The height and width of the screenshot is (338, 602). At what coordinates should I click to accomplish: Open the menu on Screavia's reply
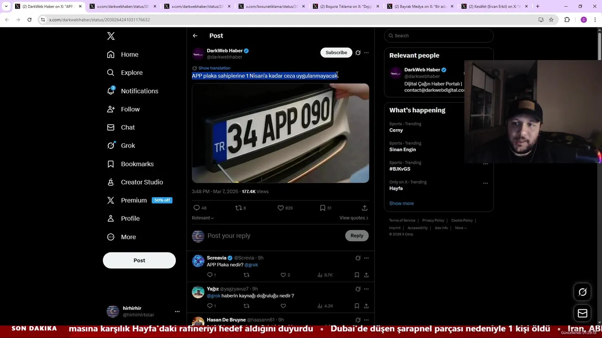[x=366, y=258]
